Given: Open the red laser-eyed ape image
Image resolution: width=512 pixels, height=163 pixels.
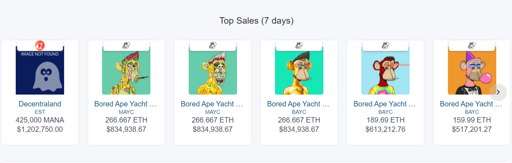Looking at the screenshot, I should pyautogui.click(x=385, y=70).
